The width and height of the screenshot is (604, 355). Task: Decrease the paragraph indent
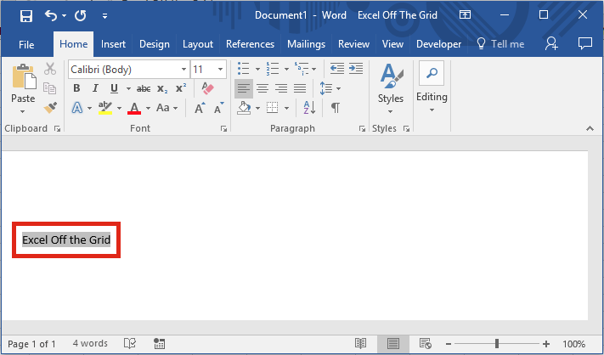pos(337,69)
